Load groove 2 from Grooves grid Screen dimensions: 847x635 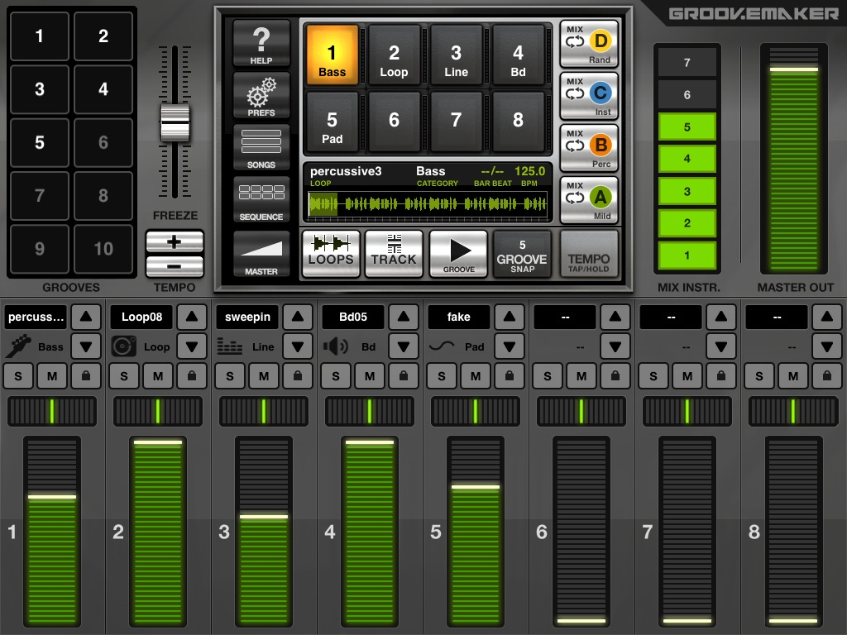[103, 36]
